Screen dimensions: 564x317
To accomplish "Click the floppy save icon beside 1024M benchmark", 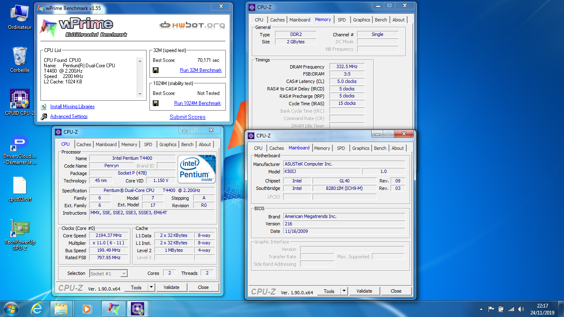I will tap(156, 103).
